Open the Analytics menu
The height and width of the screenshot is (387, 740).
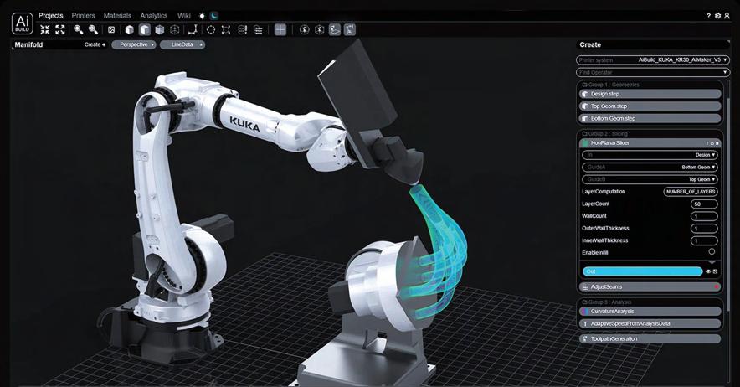click(x=154, y=16)
